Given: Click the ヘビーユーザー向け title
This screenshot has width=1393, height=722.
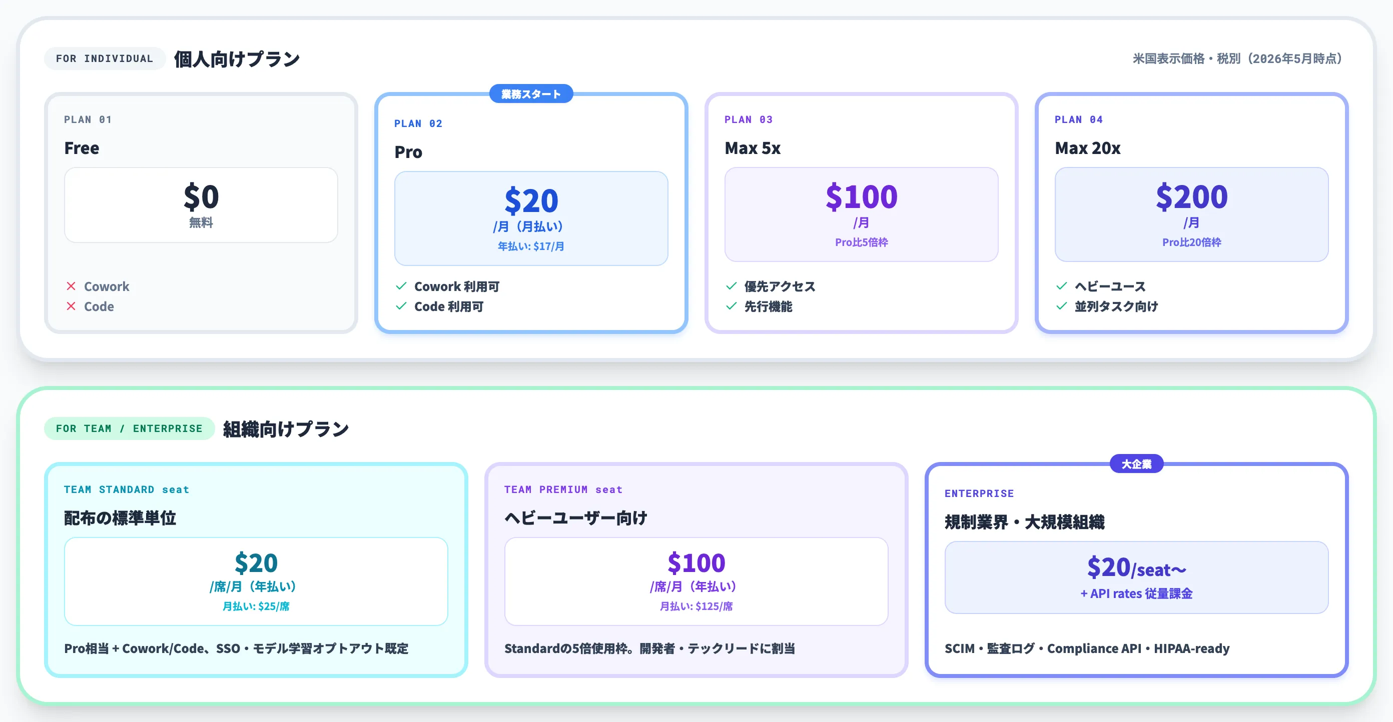Looking at the screenshot, I should tap(576, 518).
